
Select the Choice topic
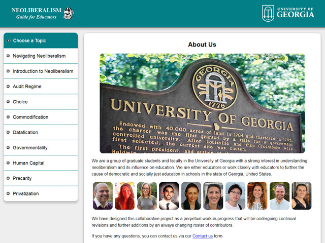(41, 102)
